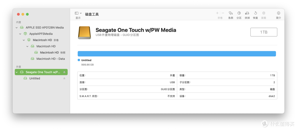Collapse the AppleAPFSMedia container
This screenshot has height=130, width=297.
(20, 34)
